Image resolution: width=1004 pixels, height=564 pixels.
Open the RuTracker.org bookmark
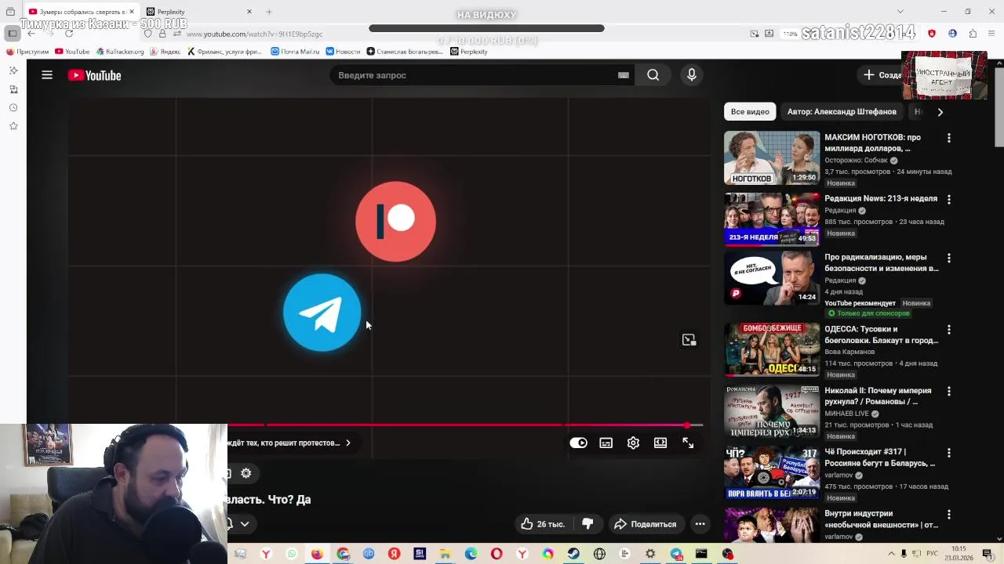120,52
